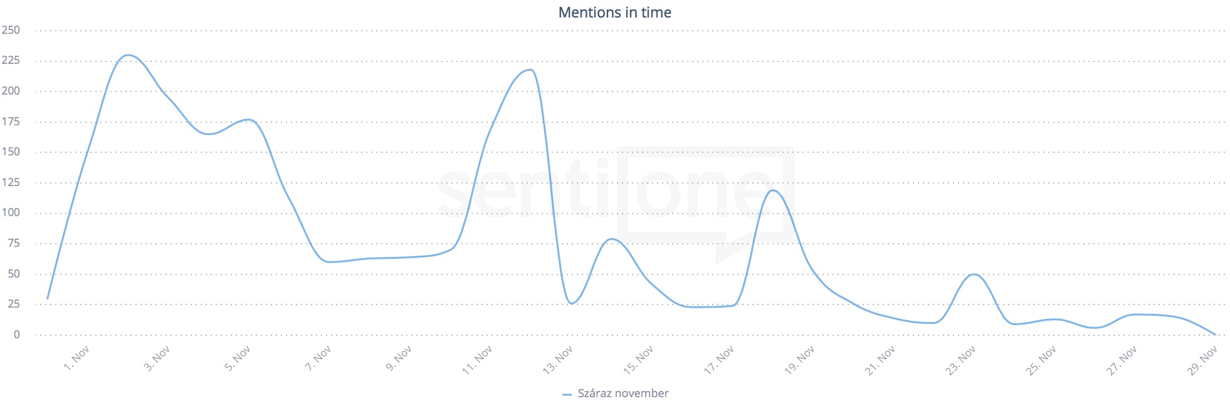The image size is (1230, 411).
Task: Select the highest peak near 2 Nov
Action: coord(128,56)
